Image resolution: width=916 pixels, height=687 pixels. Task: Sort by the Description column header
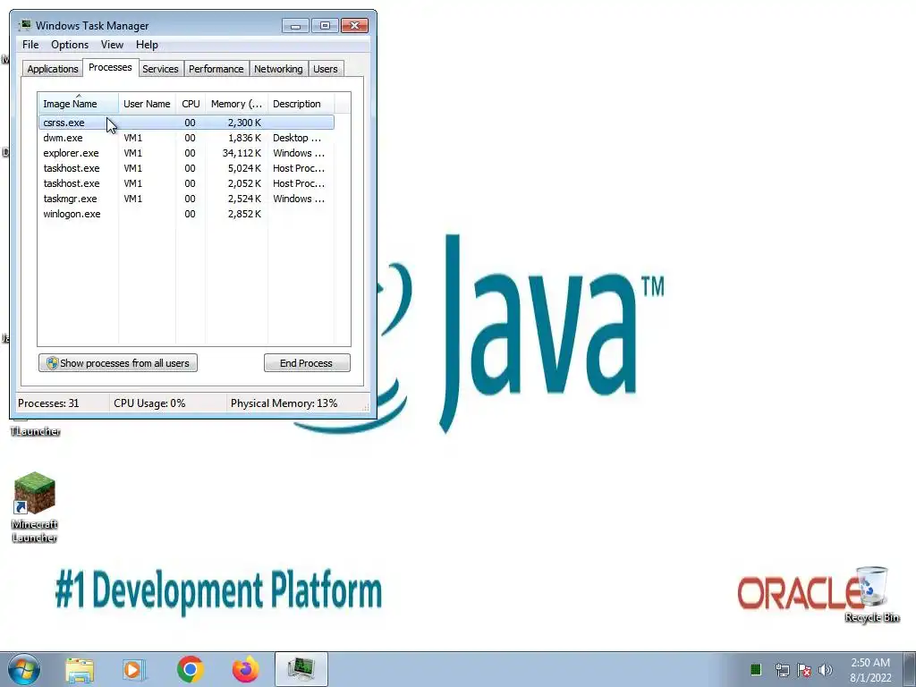click(301, 104)
